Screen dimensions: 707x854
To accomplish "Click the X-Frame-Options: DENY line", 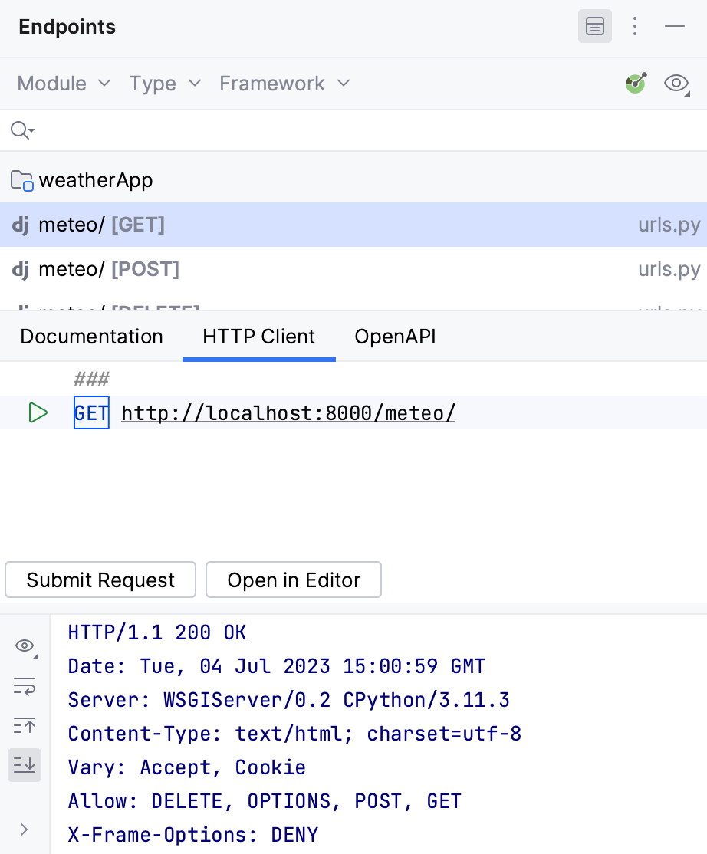I will (x=192, y=836).
